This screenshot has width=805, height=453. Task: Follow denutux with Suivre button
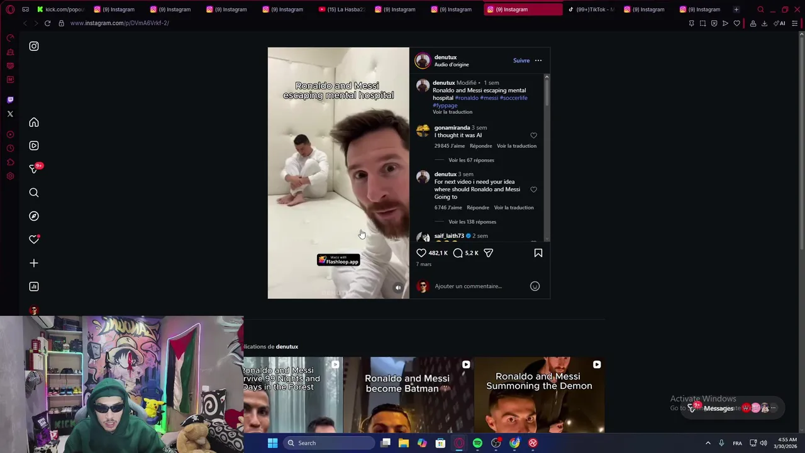521,60
